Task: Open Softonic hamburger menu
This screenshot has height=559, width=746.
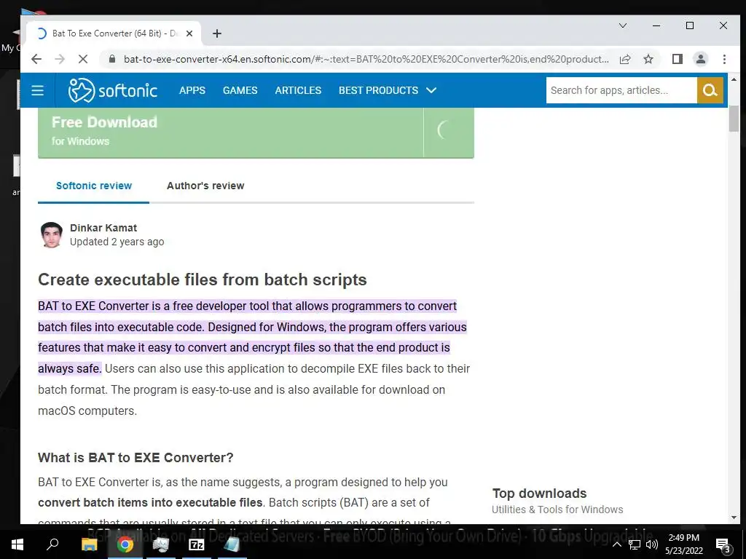Action: coord(38,90)
